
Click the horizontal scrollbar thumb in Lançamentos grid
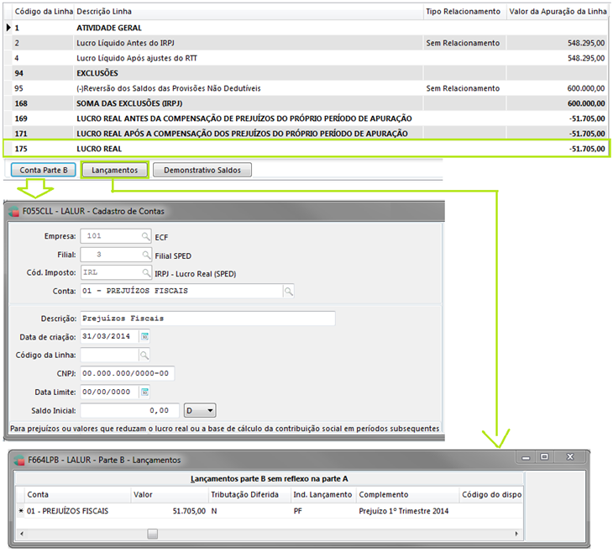click(153, 534)
